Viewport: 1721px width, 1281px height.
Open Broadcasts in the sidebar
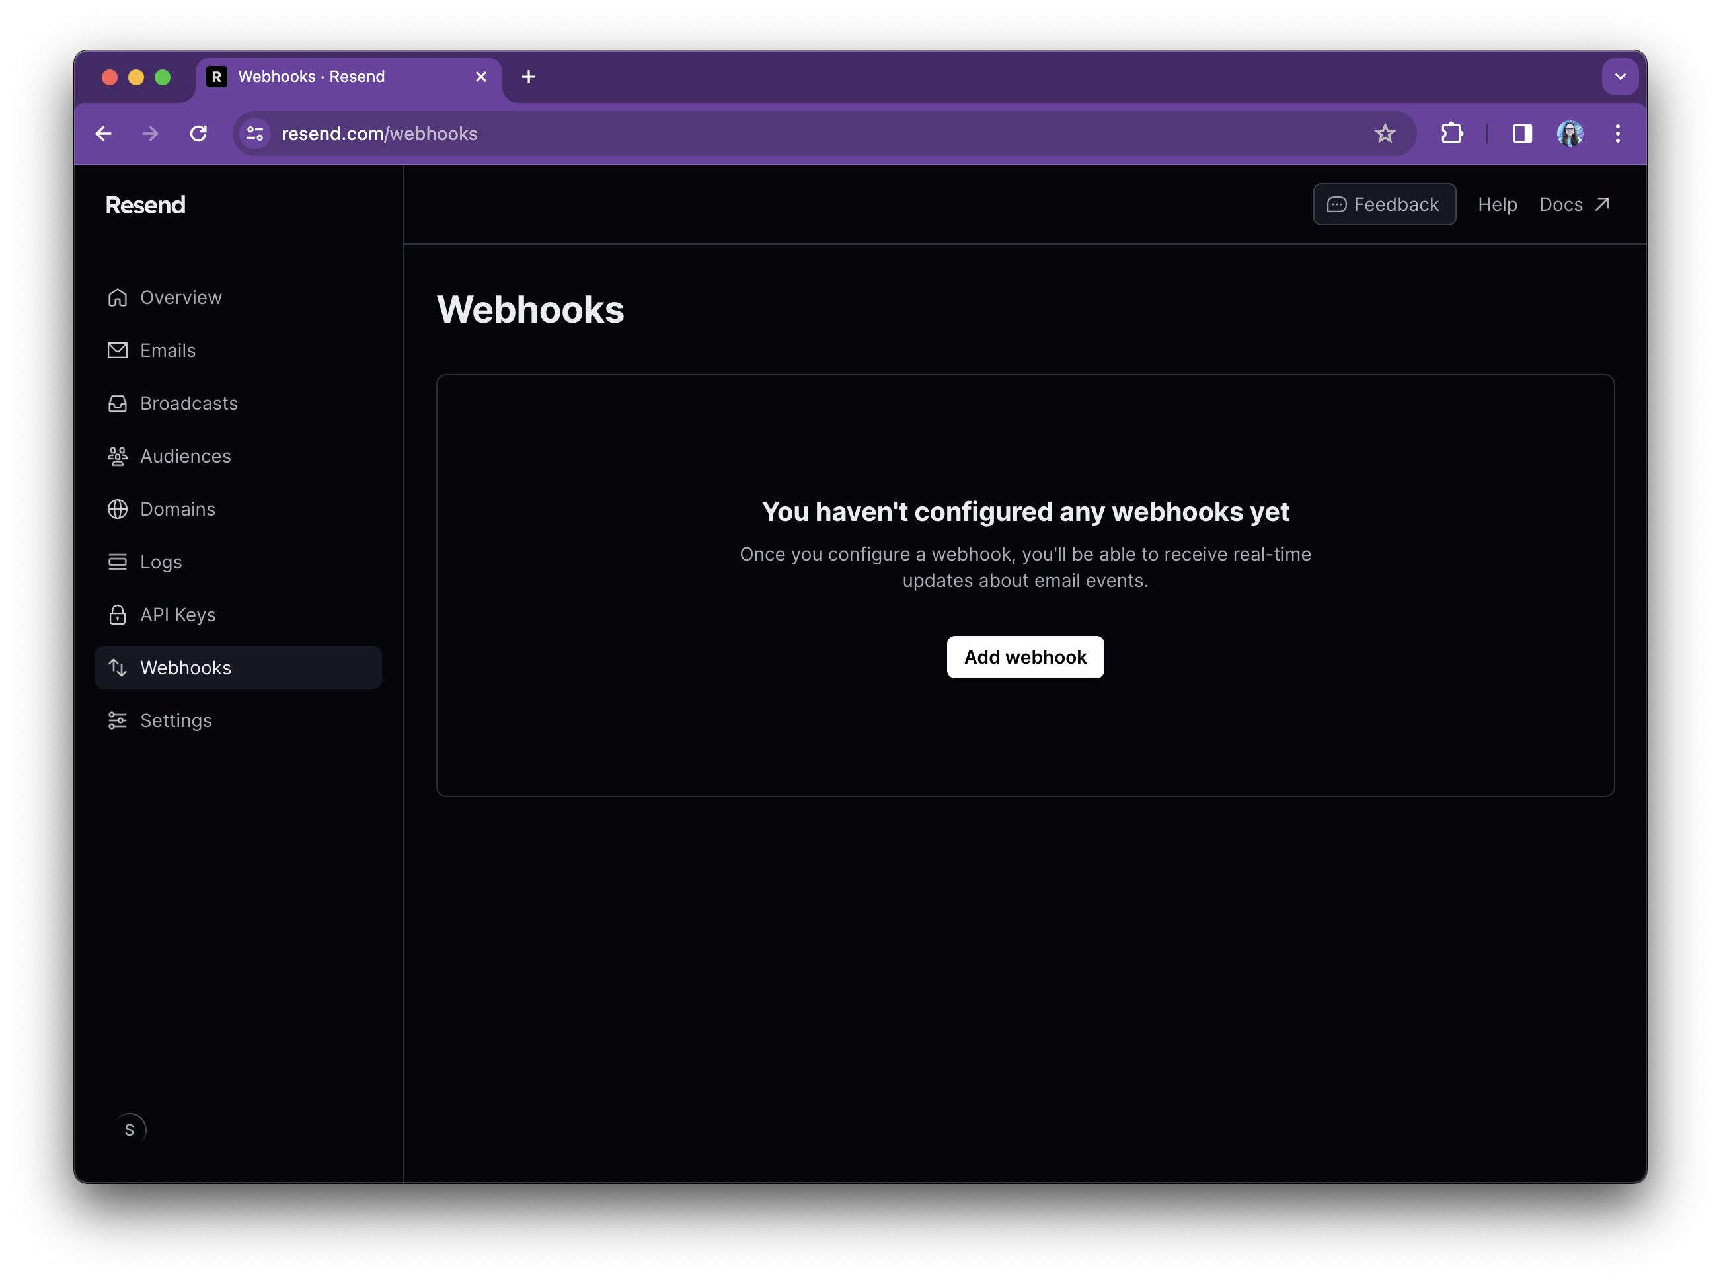click(238, 403)
